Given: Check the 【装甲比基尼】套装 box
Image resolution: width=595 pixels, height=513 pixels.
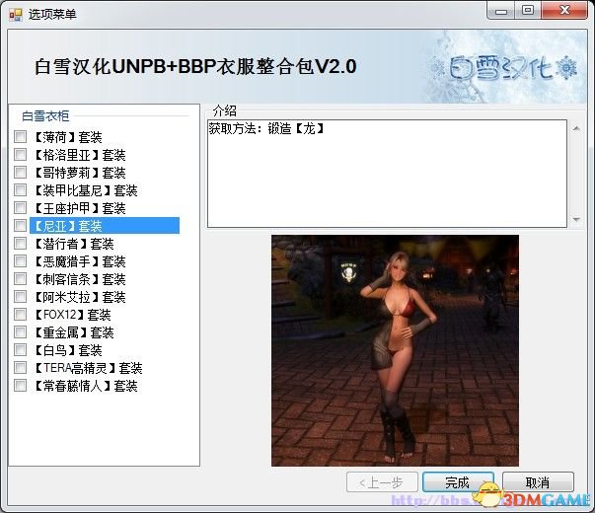Looking at the screenshot, I should pyautogui.click(x=20, y=189).
